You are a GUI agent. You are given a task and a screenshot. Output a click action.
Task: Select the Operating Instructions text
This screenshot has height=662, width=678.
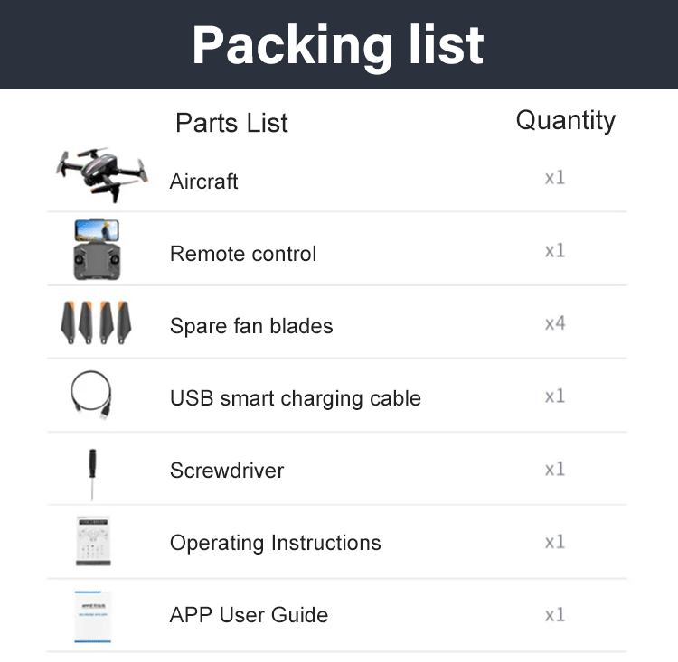(276, 543)
